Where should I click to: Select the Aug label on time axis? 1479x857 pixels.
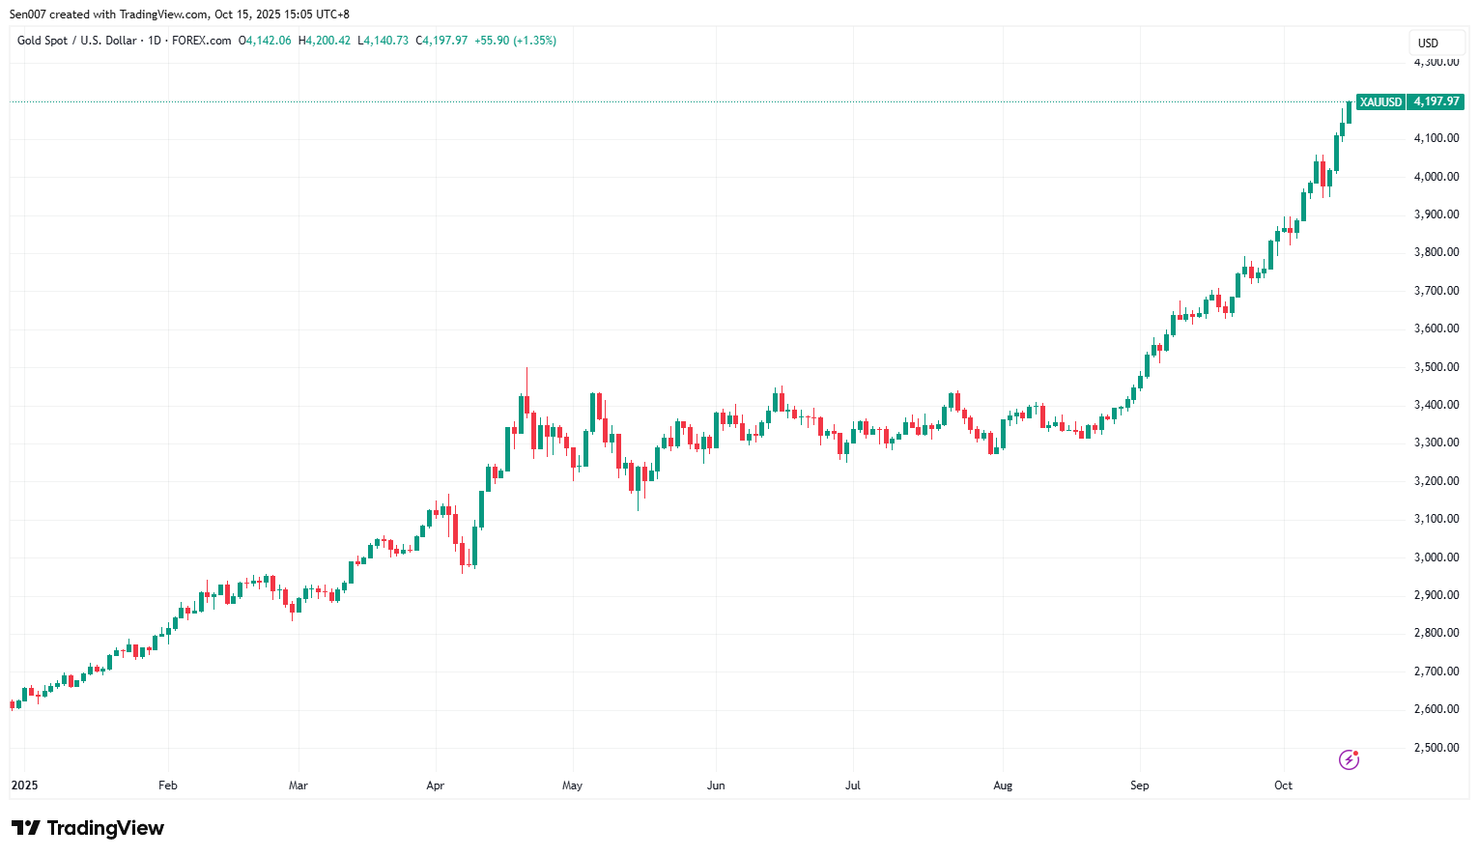[x=1003, y=786]
